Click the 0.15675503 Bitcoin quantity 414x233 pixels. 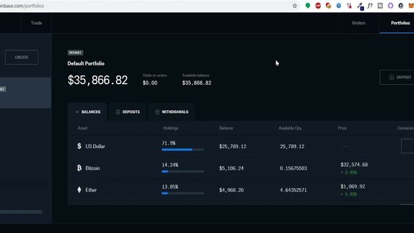click(x=293, y=168)
